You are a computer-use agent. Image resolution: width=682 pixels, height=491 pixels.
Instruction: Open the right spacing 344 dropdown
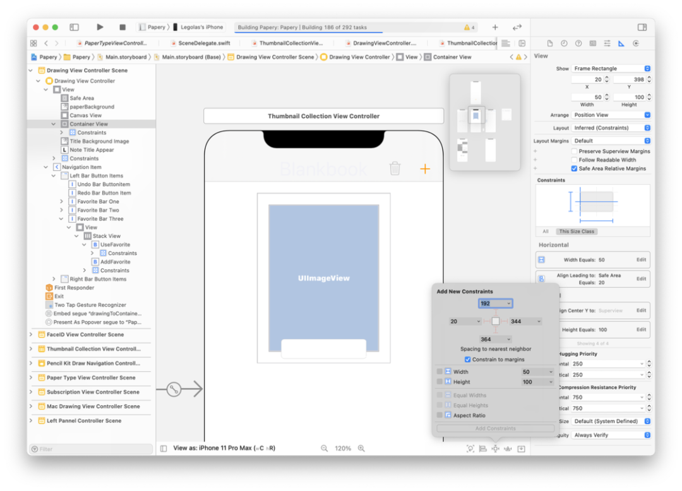[539, 321]
